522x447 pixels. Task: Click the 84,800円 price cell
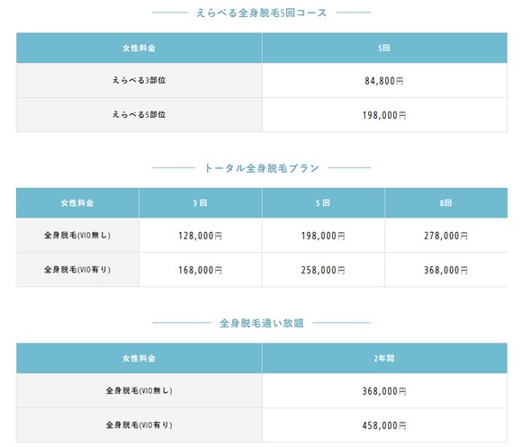pyautogui.click(x=384, y=81)
